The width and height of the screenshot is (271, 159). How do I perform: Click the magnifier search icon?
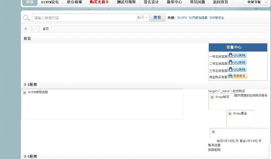pos(27,18)
